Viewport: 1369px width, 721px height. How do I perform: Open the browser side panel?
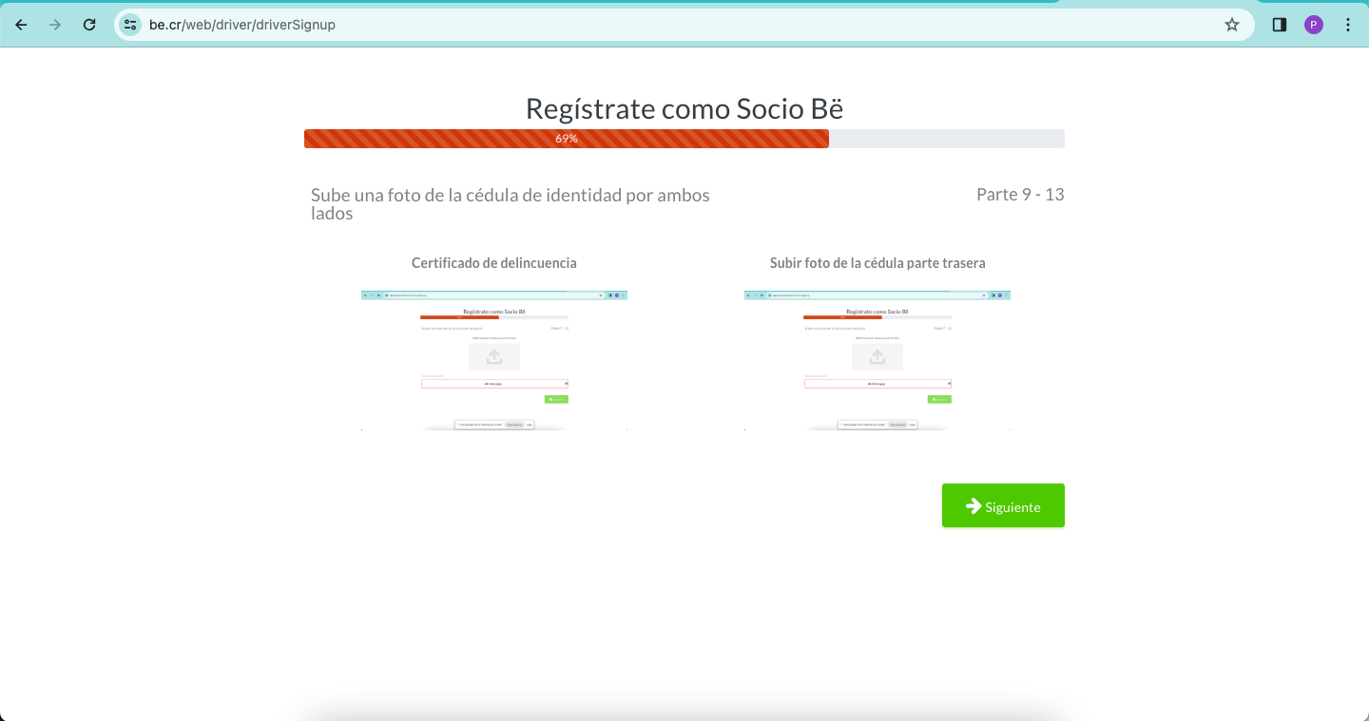1280,25
